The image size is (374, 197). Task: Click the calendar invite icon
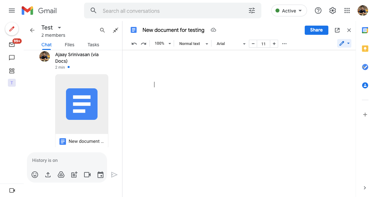[100, 175]
